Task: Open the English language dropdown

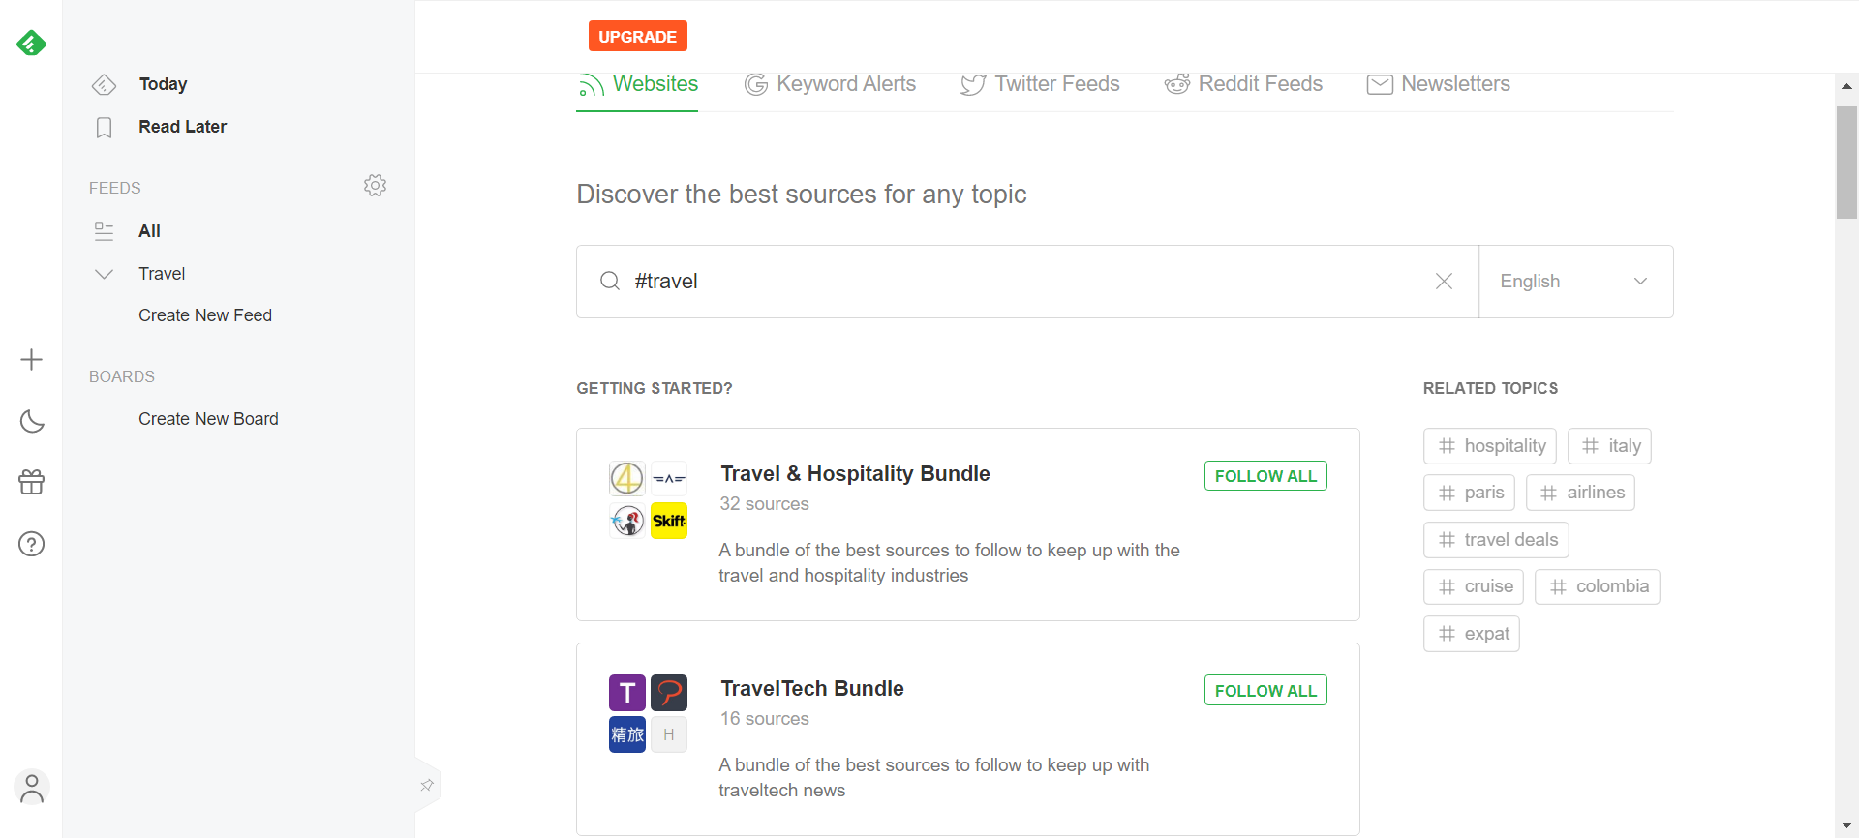Action: [x=1575, y=281]
